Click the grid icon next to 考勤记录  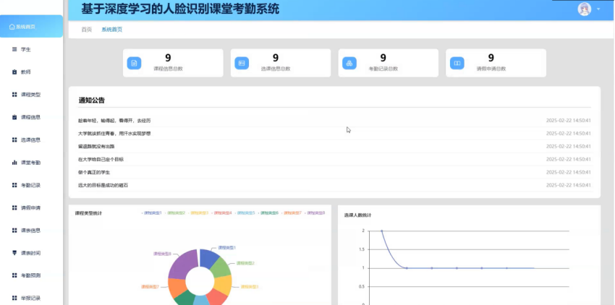pos(14,185)
